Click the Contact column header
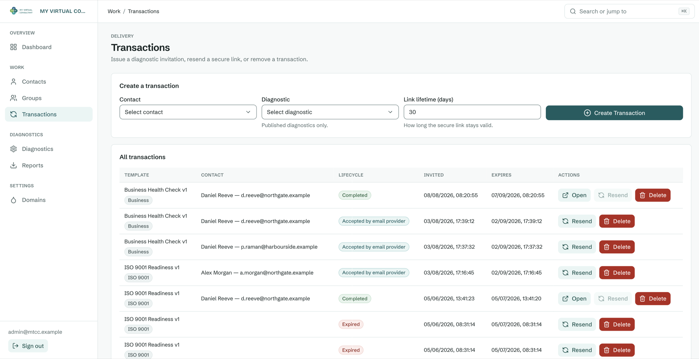 [x=212, y=175]
